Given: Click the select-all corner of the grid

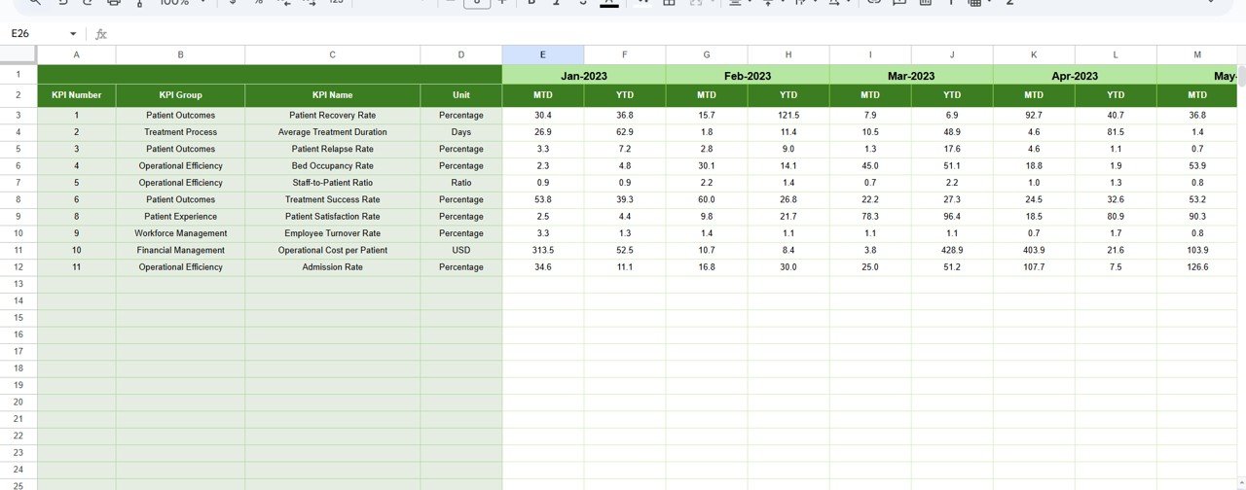Looking at the screenshot, I should click(x=18, y=55).
